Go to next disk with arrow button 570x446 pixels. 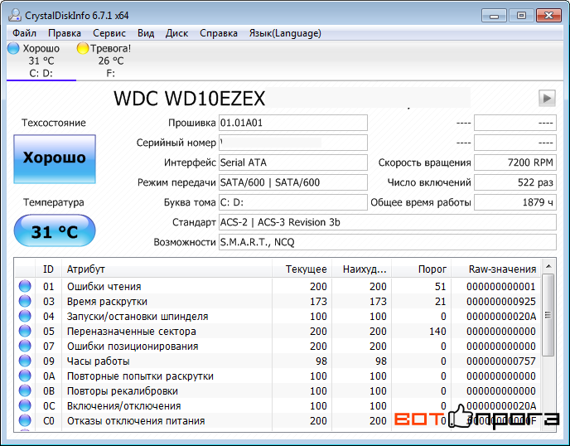tap(547, 98)
